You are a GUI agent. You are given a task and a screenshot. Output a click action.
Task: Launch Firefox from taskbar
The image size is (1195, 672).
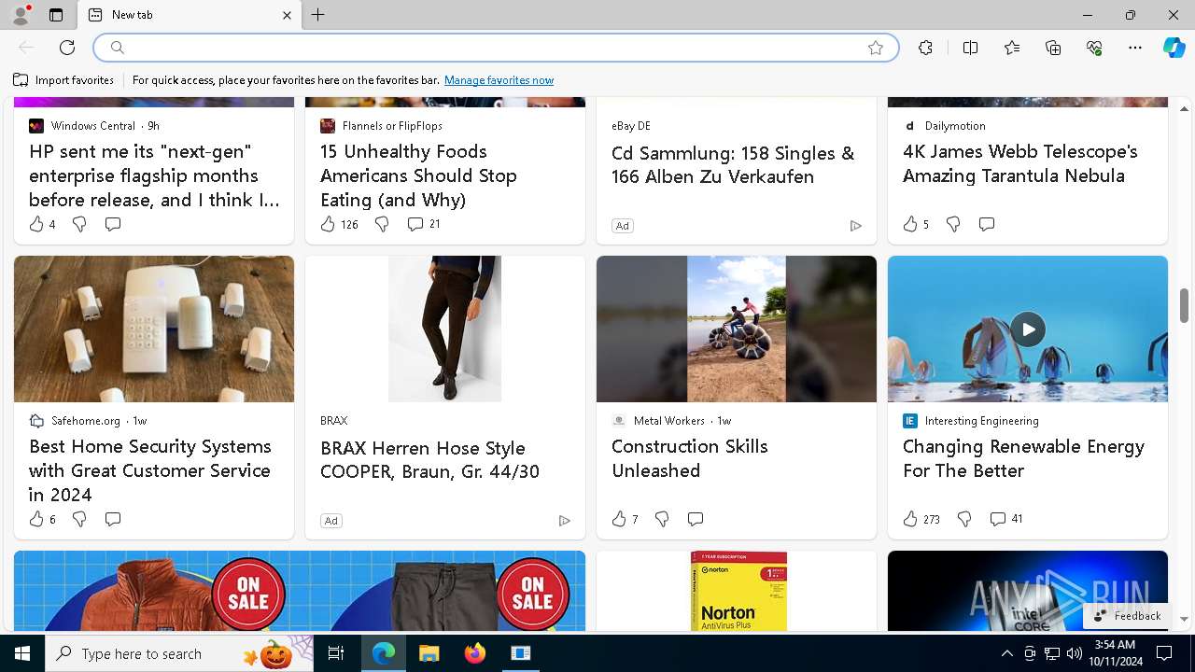coord(474,653)
